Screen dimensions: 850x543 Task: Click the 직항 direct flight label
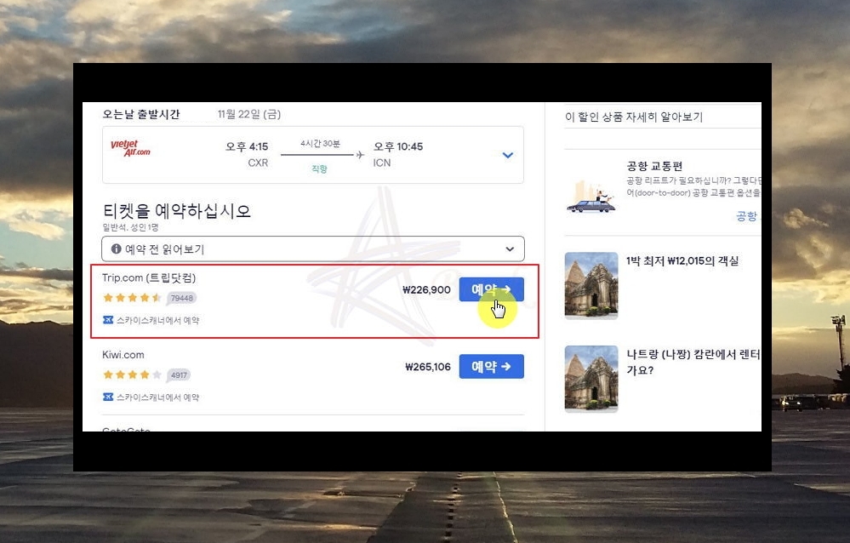click(319, 169)
